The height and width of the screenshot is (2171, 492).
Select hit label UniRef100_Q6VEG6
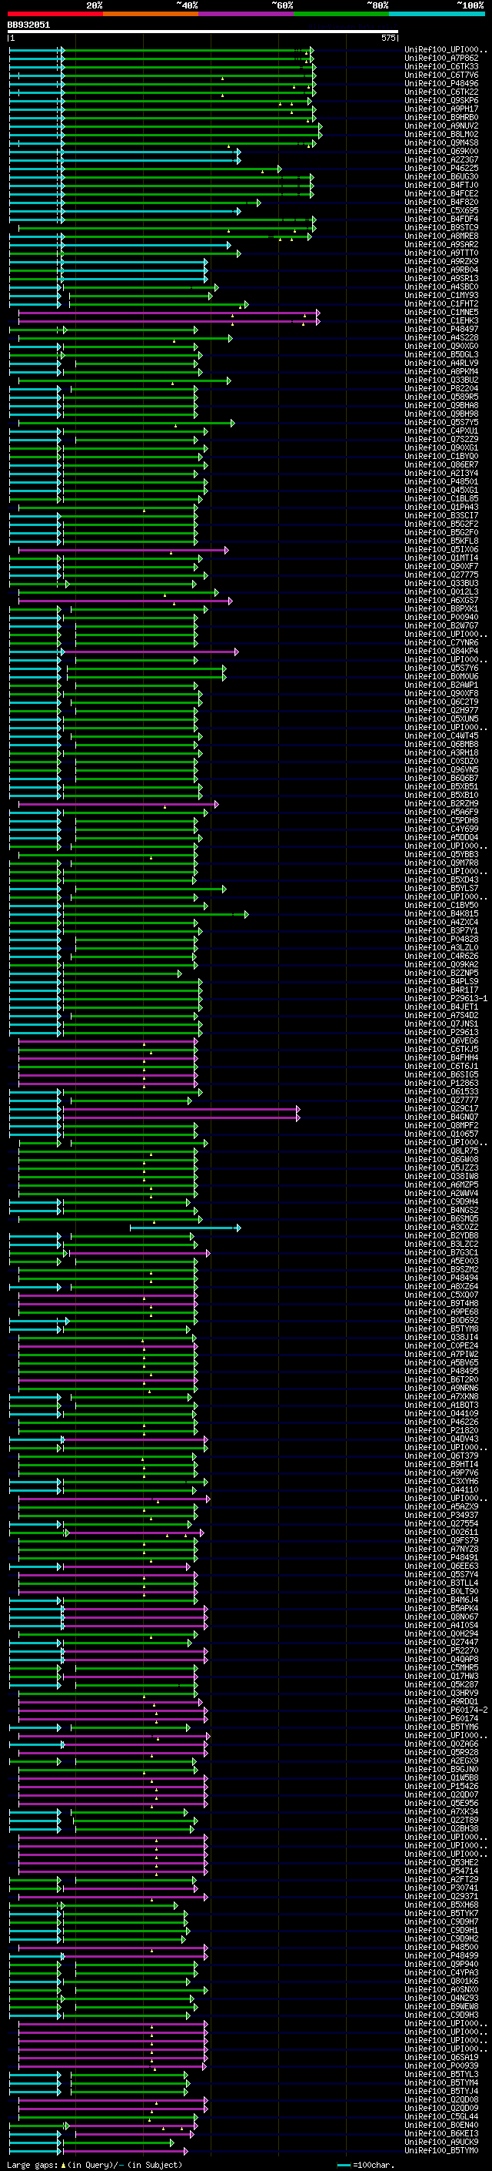[441, 1041]
